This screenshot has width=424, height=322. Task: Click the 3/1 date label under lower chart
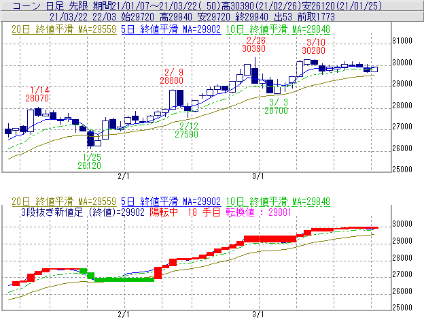point(258,315)
